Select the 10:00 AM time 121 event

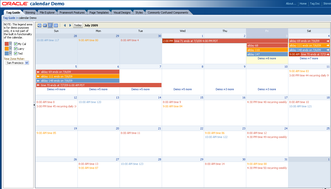click(x=301, y=106)
